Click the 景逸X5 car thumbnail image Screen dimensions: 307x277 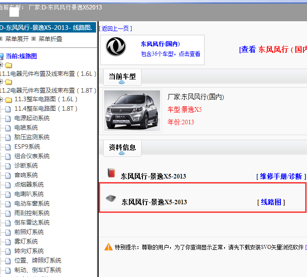pos(132,110)
